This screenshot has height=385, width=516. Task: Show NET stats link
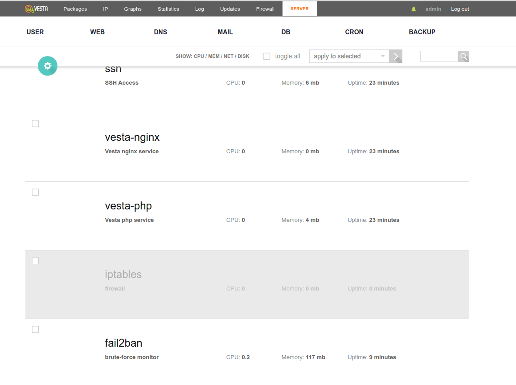229,56
